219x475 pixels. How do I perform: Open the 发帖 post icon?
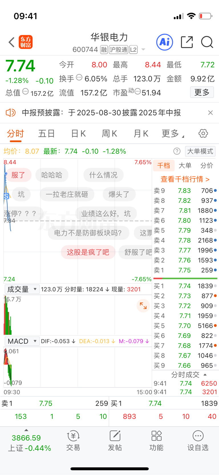click(x=115, y=441)
